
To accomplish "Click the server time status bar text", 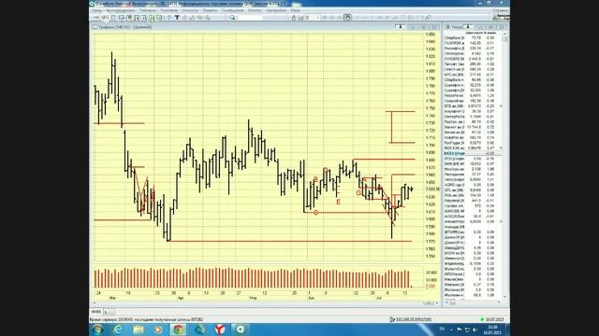I will (146, 319).
